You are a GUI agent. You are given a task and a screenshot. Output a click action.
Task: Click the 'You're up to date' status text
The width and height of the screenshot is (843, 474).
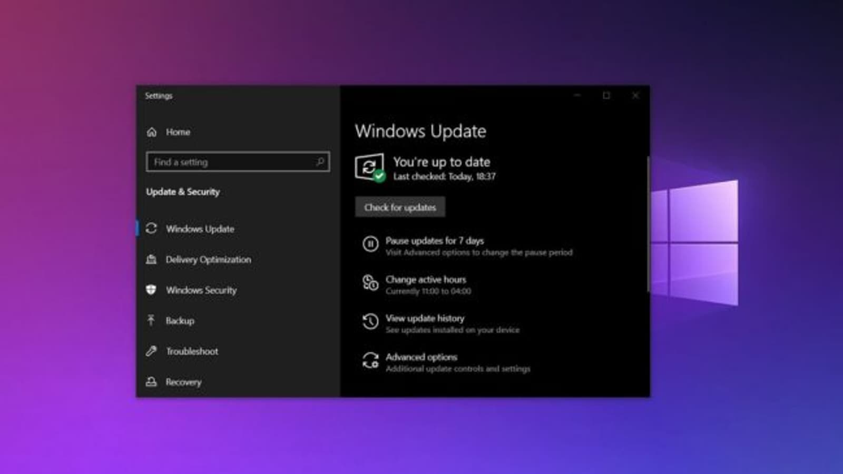[x=442, y=162]
